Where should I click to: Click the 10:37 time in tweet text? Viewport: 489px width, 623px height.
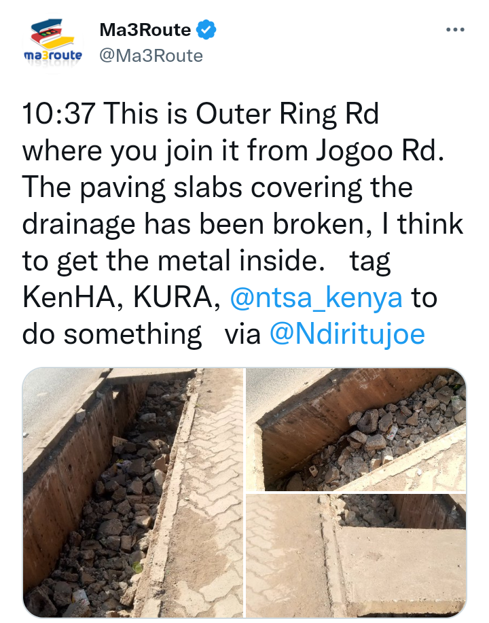pos(59,113)
